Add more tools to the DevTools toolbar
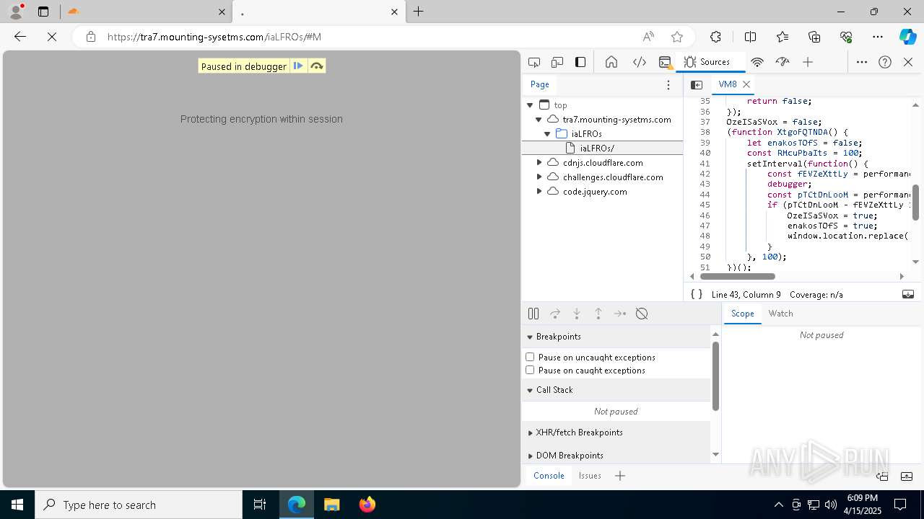Screen dimensions: 924x519 pyautogui.click(x=808, y=62)
